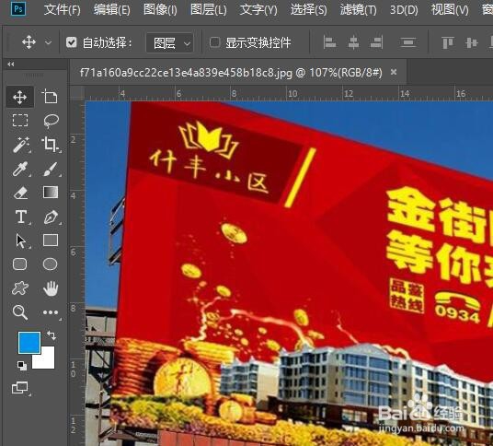
Task: Click the billboard image on canvas
Action: [x=289, y=274]
